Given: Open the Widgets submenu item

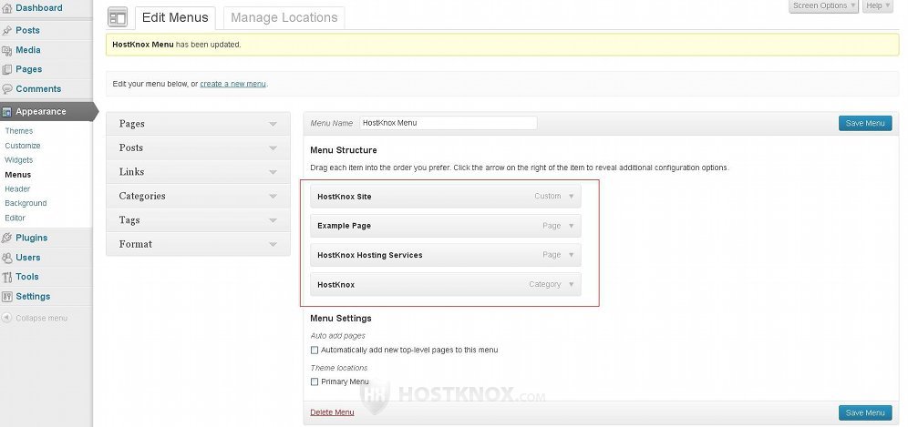Looking at the screenshot, I should click(x=19, y=160).
